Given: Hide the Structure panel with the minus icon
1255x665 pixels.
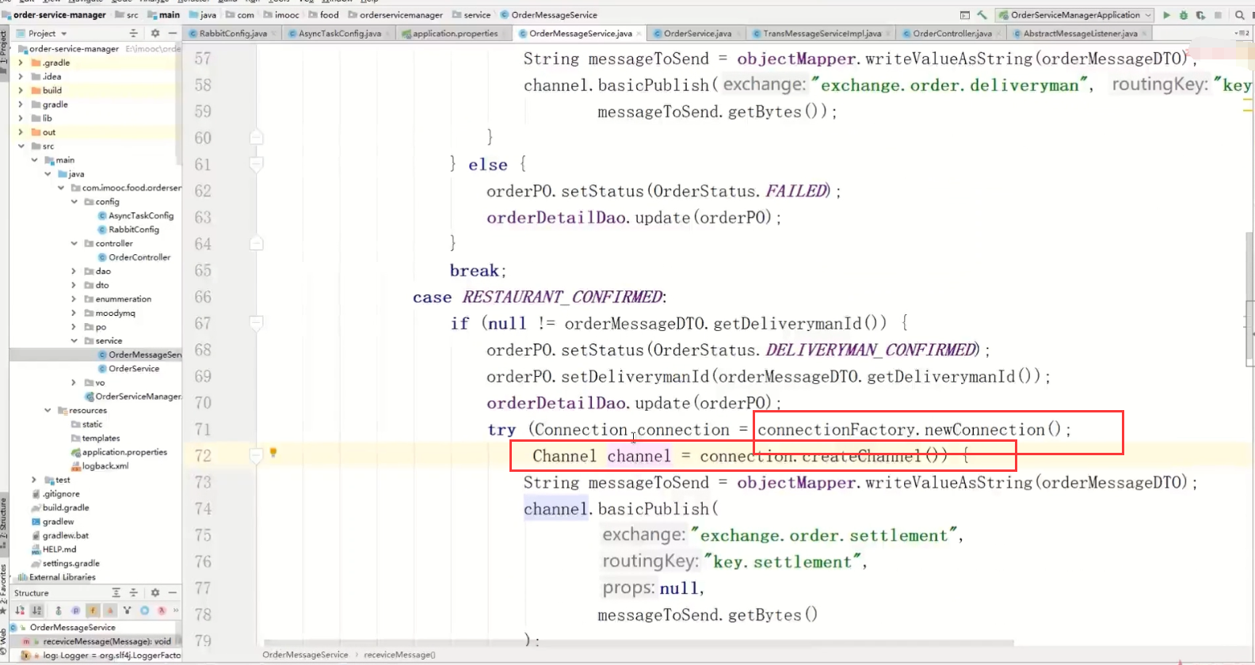Looking at the screenshot, I should (x=172, y=593).
